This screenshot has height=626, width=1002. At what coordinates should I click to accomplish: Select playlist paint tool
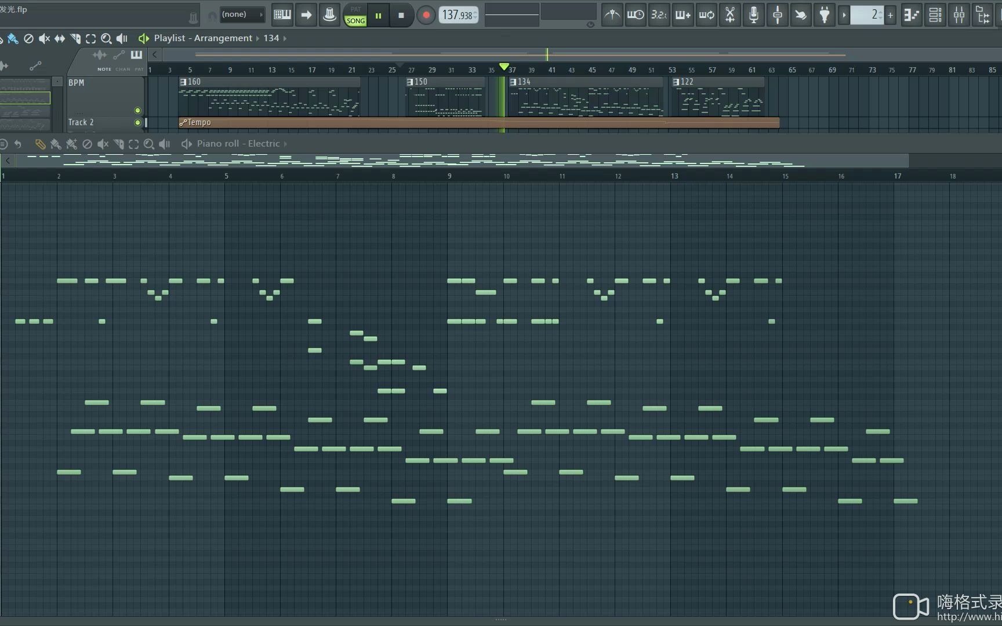[13, 38]
